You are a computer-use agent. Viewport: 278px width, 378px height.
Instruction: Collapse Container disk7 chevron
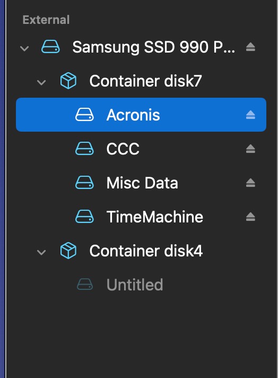click(41, 82)
